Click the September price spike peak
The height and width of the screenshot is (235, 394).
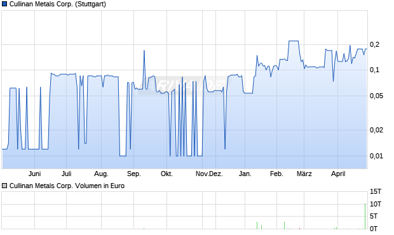coord(144,51)
